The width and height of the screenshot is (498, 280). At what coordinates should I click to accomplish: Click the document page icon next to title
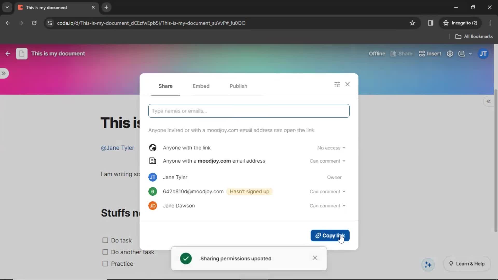(x=22, y=54)
